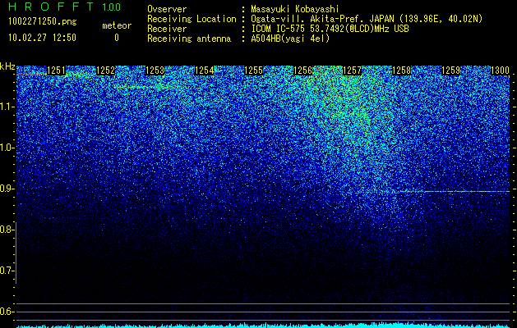This screenshot has height=328, width=517.
Task: Click the 1258 time marker
Action: click(x=402, y=71)
